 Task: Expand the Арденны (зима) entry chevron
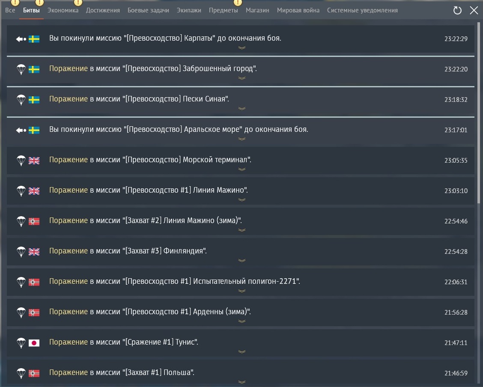pyautogui.click(x=241, y=321)
